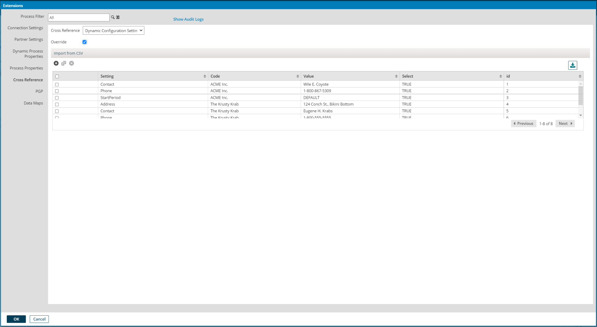Expand the Import from CSV section
The image size is (597, 327).
68,53
